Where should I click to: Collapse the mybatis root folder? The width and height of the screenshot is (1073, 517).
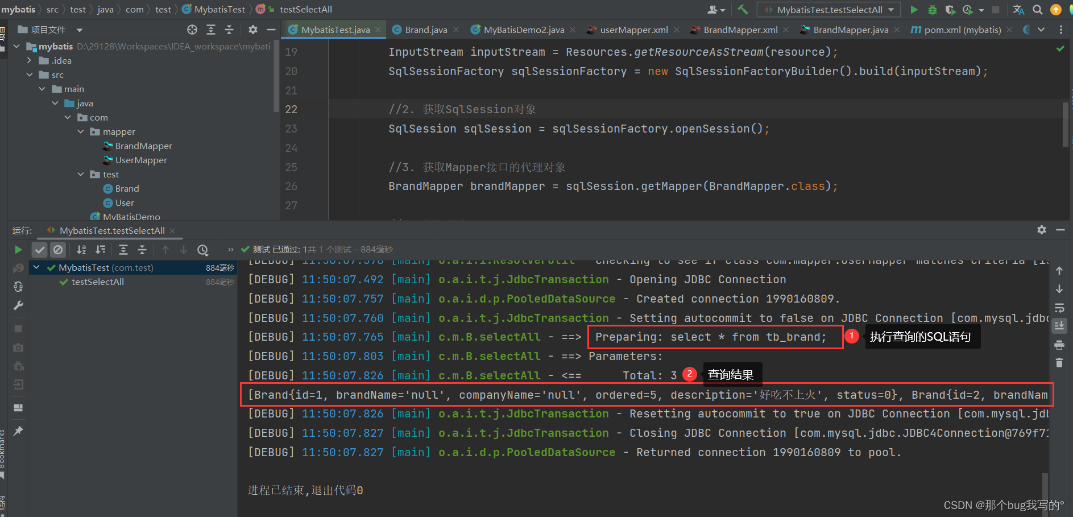16,46
